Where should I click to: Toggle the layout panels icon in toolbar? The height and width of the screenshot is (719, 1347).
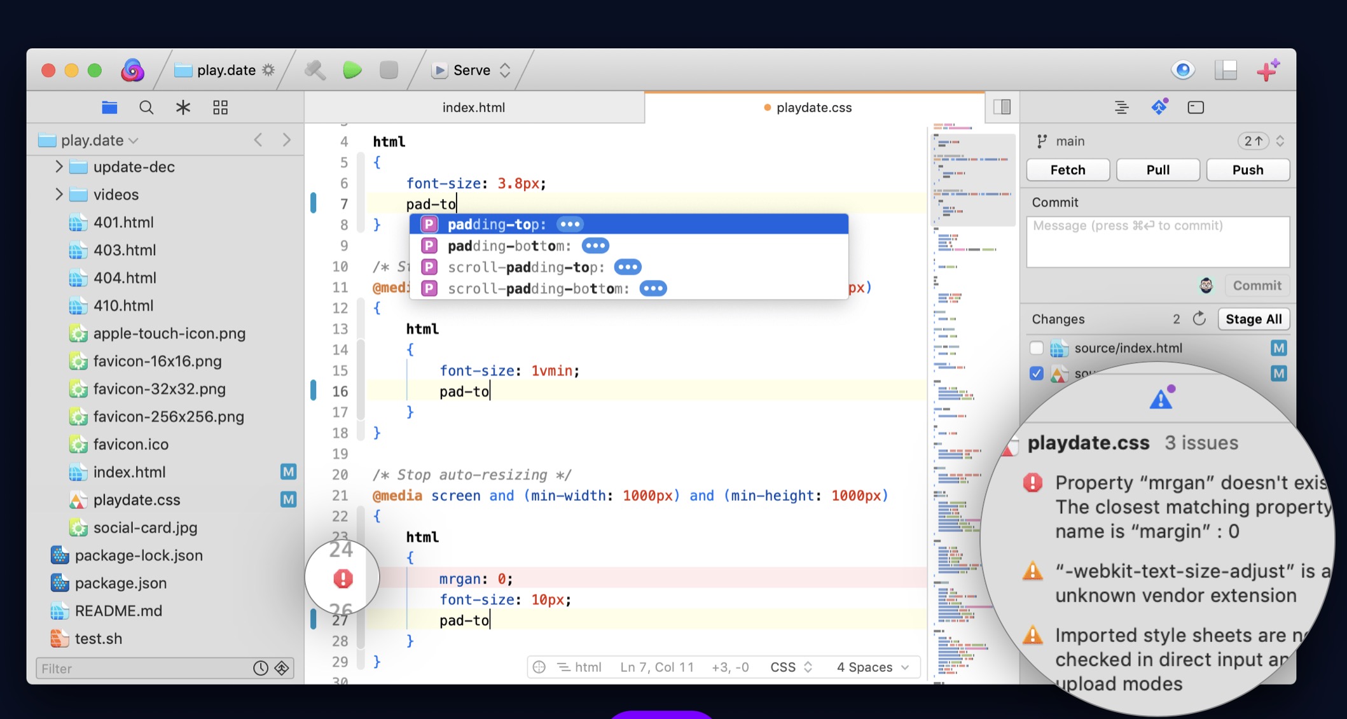[x=1226, y=70]
